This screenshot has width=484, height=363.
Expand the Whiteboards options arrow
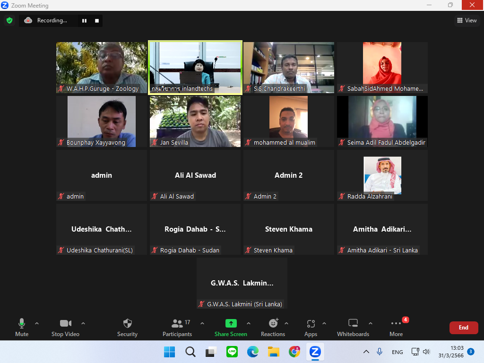(371, 323)
